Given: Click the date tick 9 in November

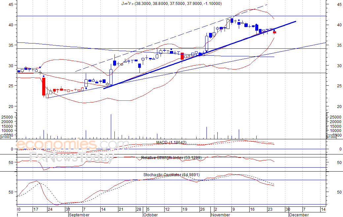Looking at the screenshot, I should (234, 209).
